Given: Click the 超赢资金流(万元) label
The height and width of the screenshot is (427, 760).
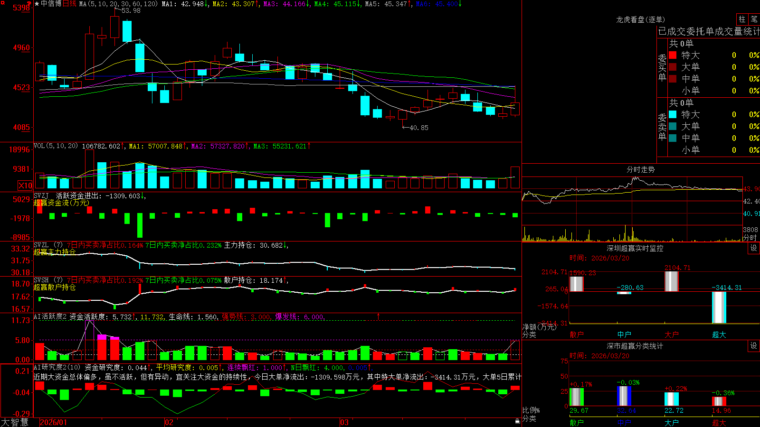Looking at the screenshot, I should [61, 203].
